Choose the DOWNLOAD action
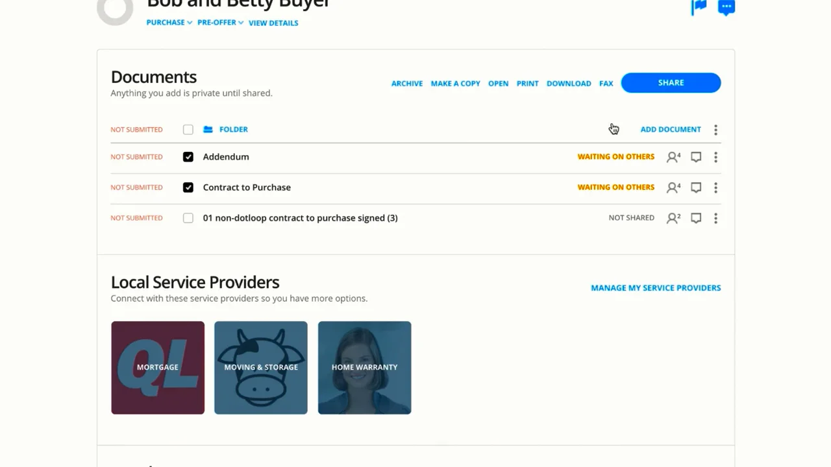This screenshot has height=467, width=831. pos(569,84)
